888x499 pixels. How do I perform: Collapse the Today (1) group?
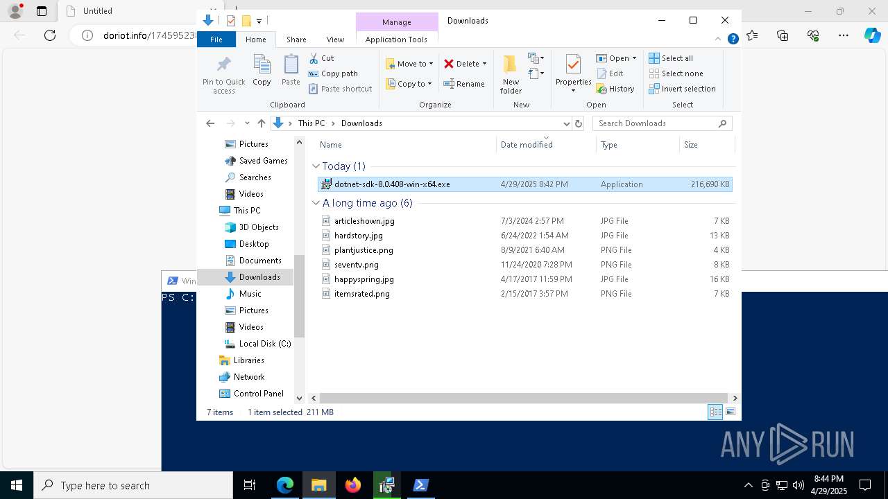pos(316,166)
